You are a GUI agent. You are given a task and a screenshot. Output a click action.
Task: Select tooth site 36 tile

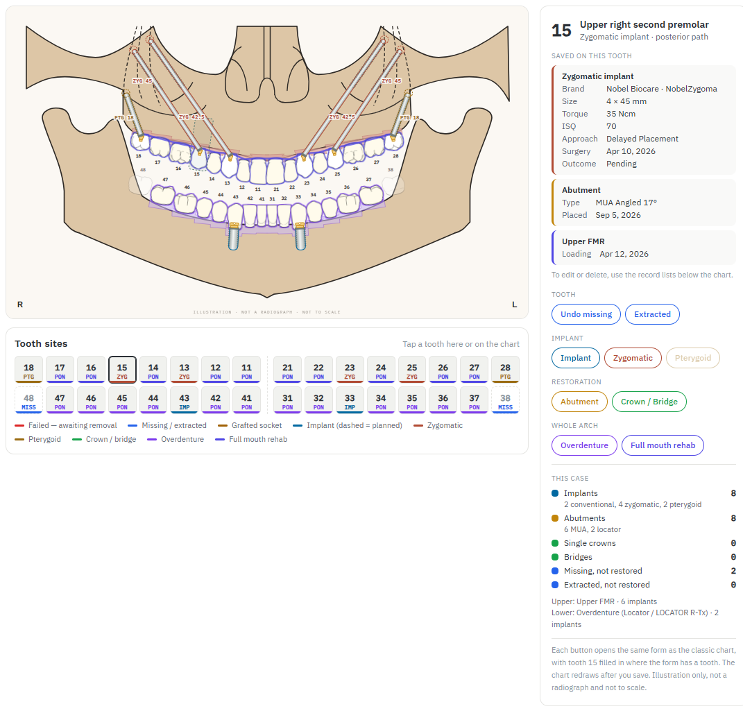coord(443,400)
